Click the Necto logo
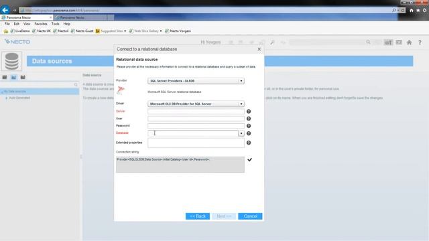Image resolution: width=429 pixels, height=241 pixels. [17, 42]
